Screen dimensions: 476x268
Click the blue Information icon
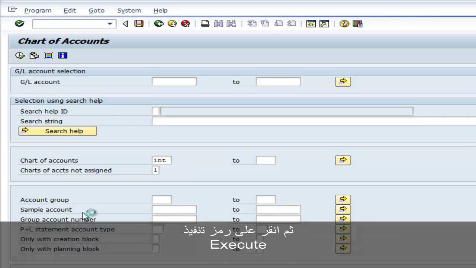[62, 55]
